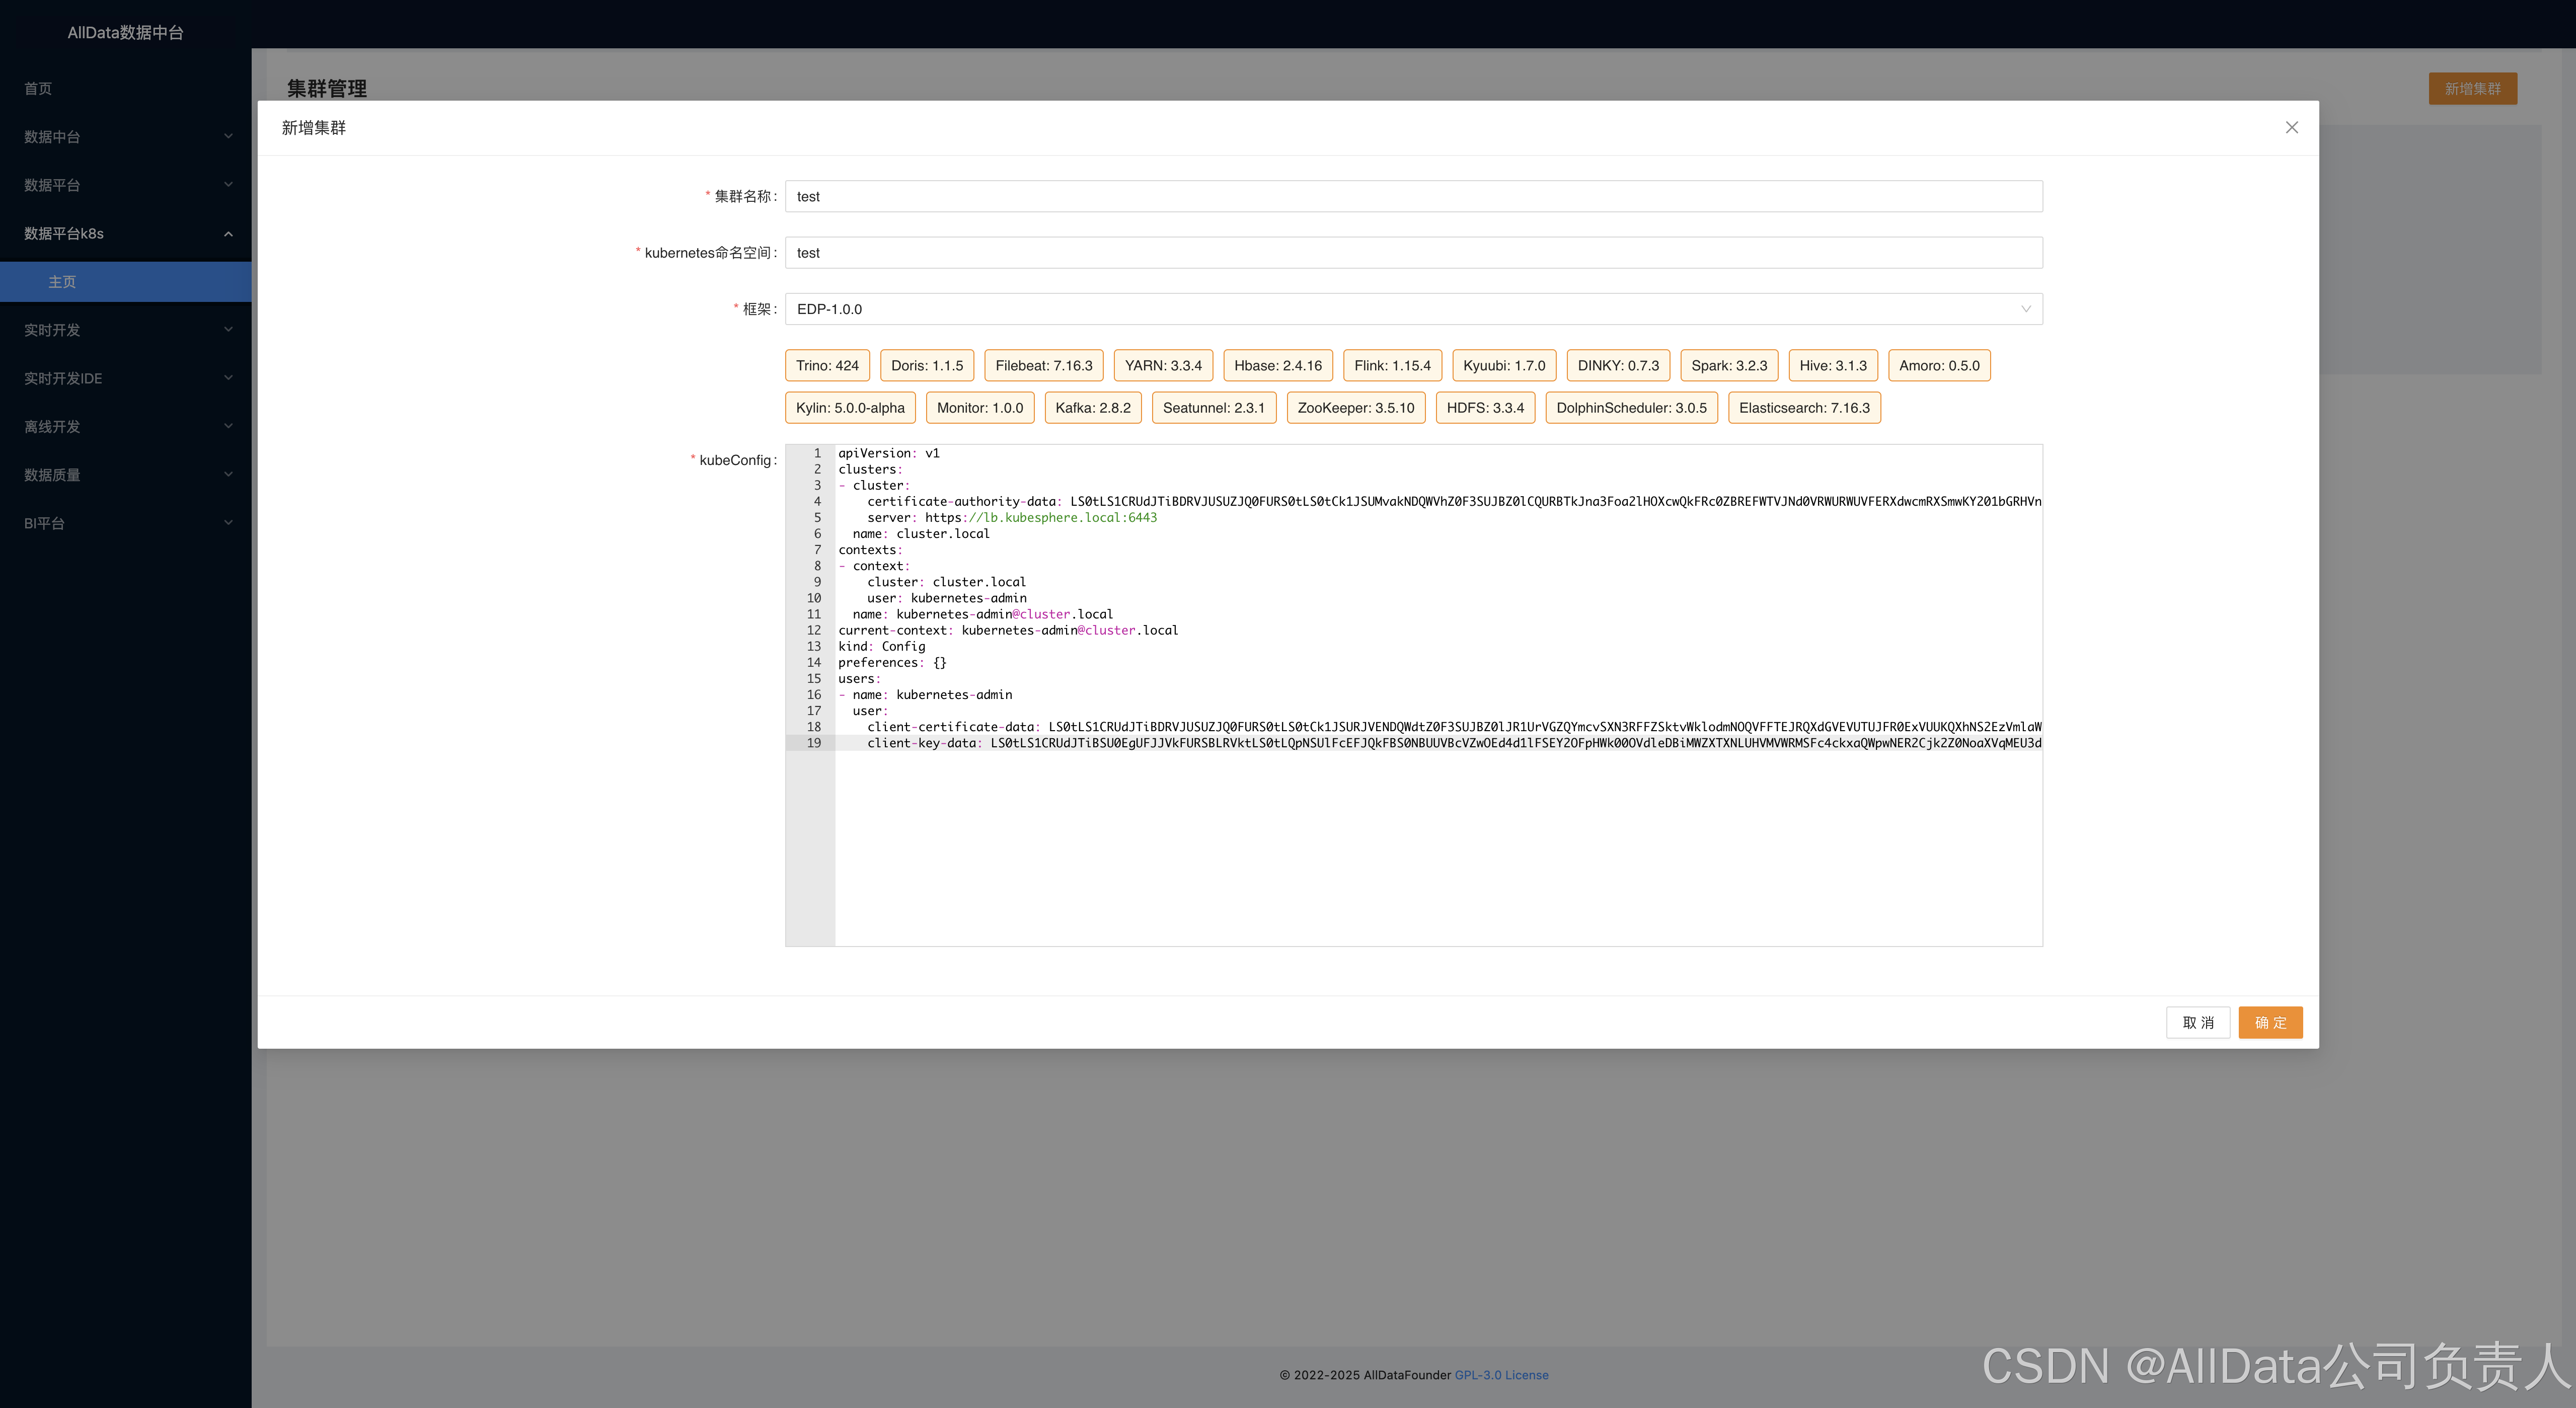2576x1408 pixels.
Task: Click the 确定 confirm button
Action: (x=2269, y=1022)
